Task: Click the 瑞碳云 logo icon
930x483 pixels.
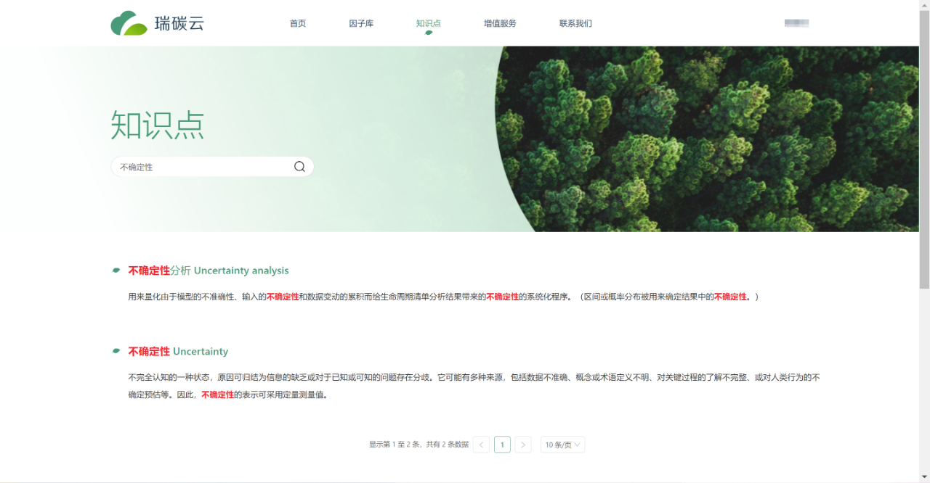Action: [x=129, y=23]
